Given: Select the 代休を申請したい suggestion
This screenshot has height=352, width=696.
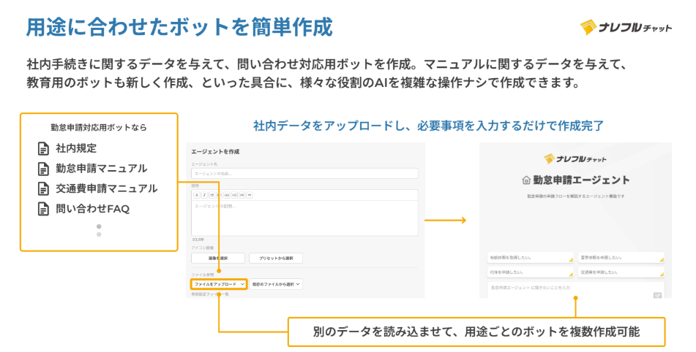Looking at the screenshot, I should [531, 272].
